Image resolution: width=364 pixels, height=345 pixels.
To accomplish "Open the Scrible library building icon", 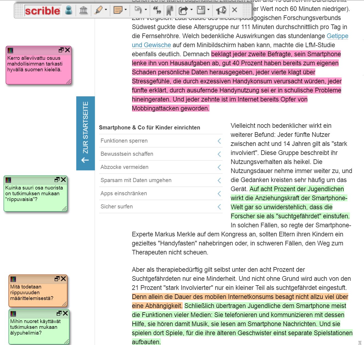I will pyautogui.click(x=83, y=10).
